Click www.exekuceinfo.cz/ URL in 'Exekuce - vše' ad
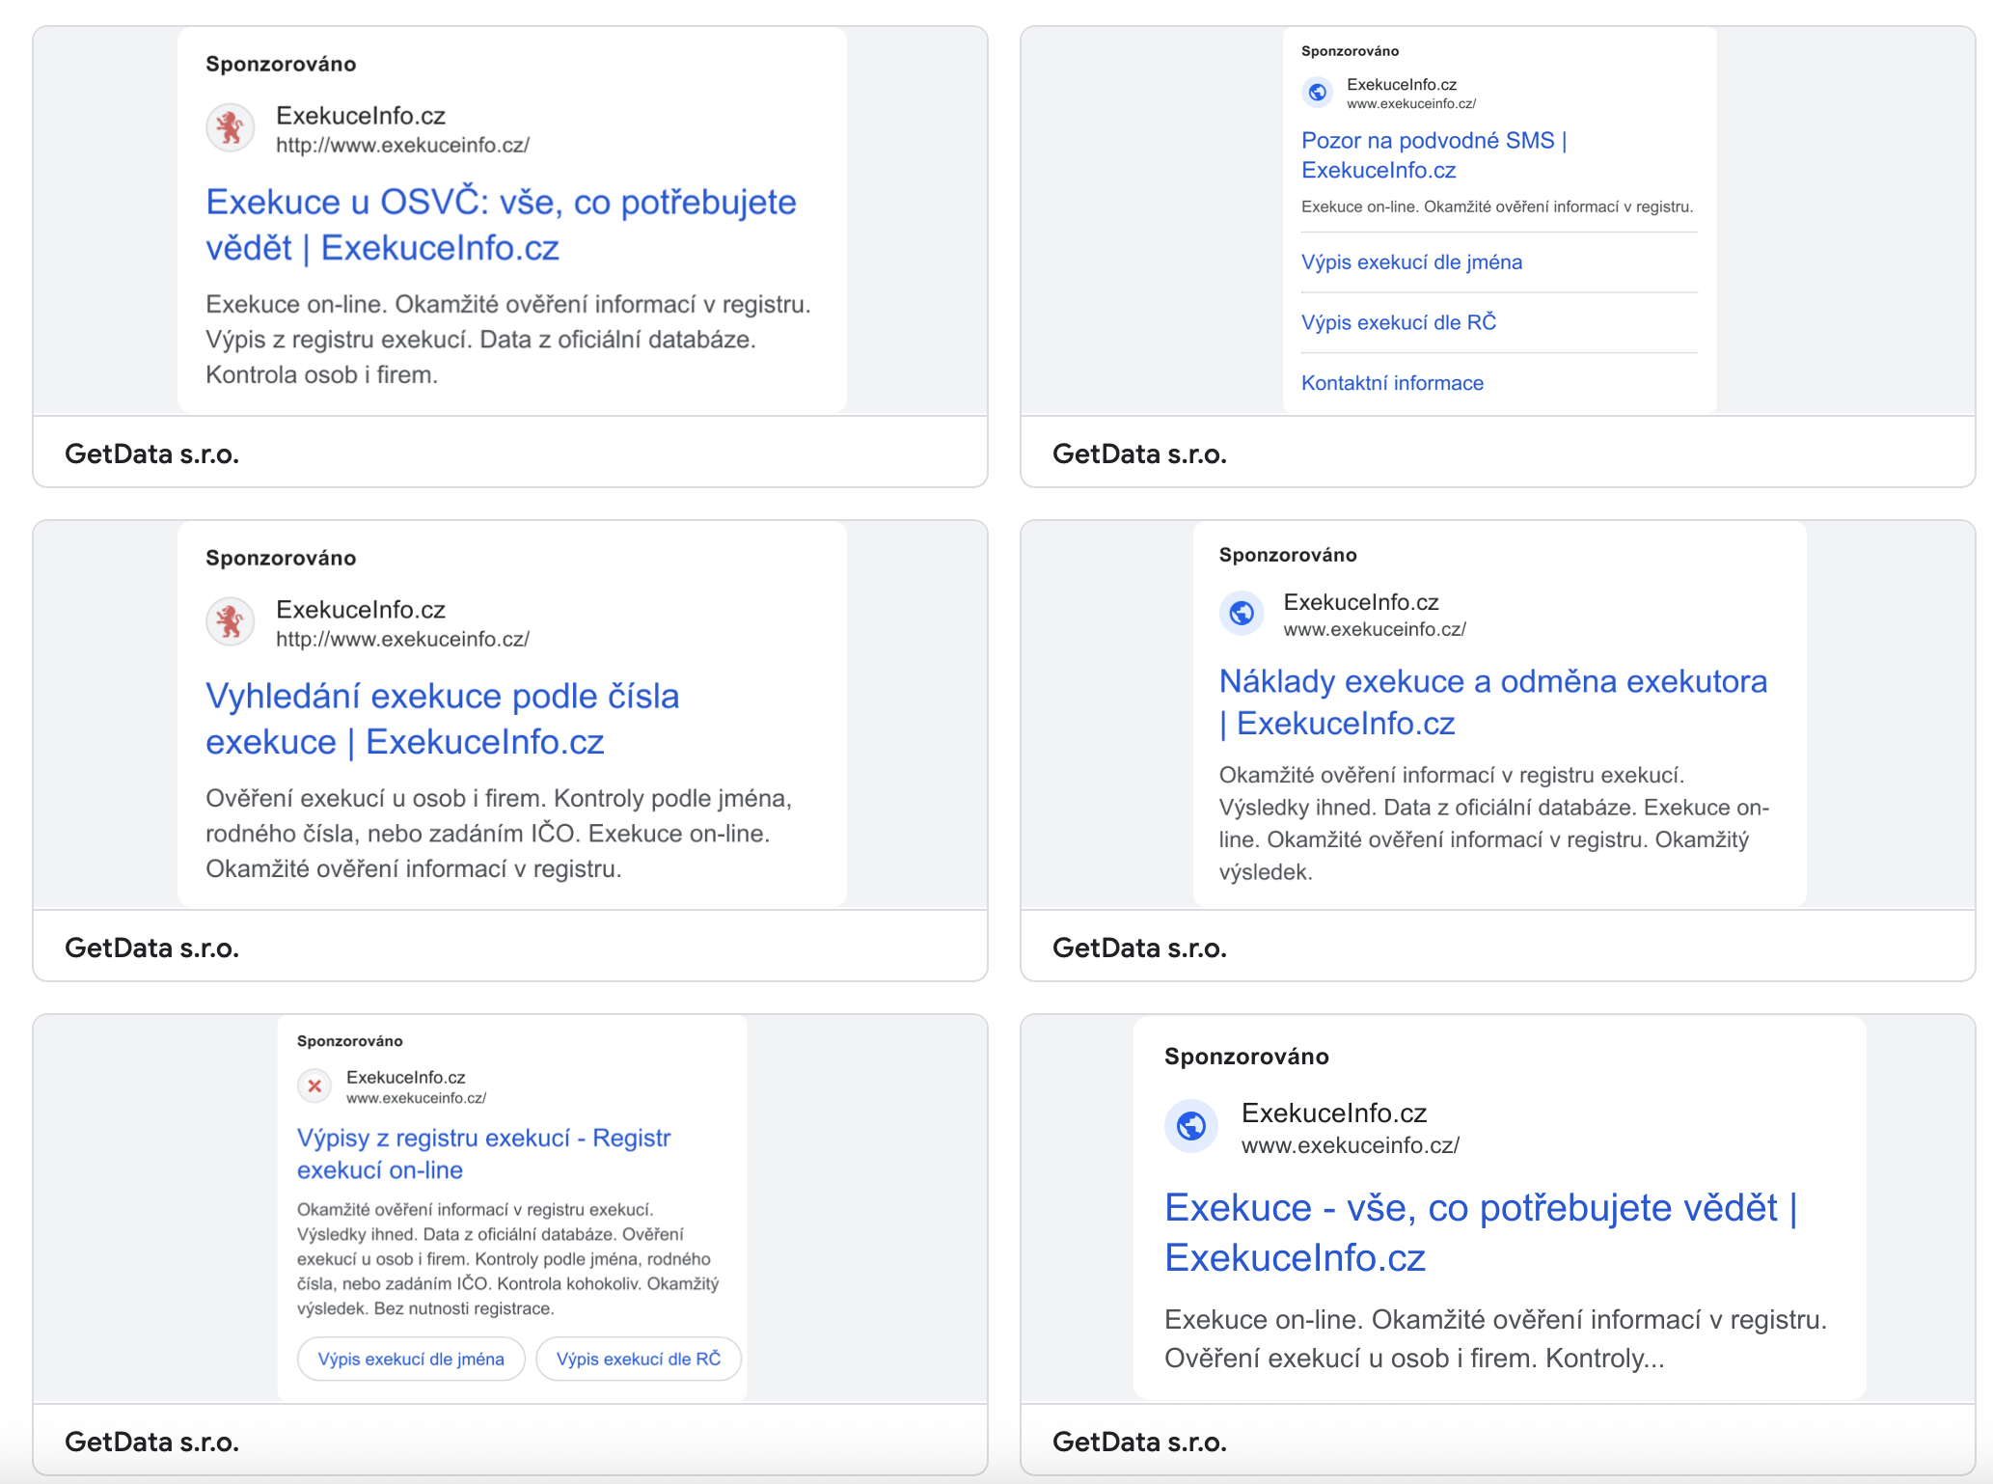The image size is (1993, 1484). click(1351, 1146)
